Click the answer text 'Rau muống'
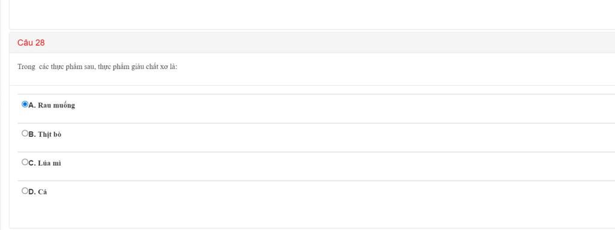The image size is (615, 230). (56, 106)
